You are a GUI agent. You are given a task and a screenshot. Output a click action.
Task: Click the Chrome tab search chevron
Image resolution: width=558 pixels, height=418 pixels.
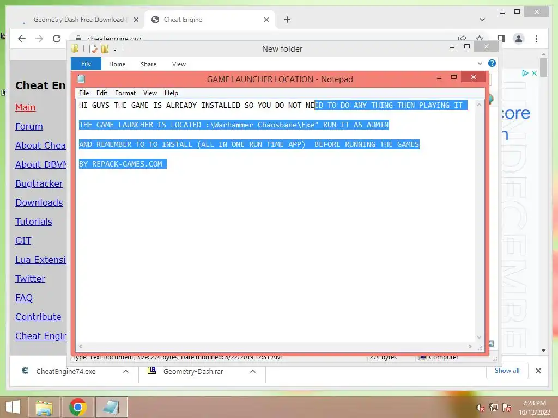point(482,20)
